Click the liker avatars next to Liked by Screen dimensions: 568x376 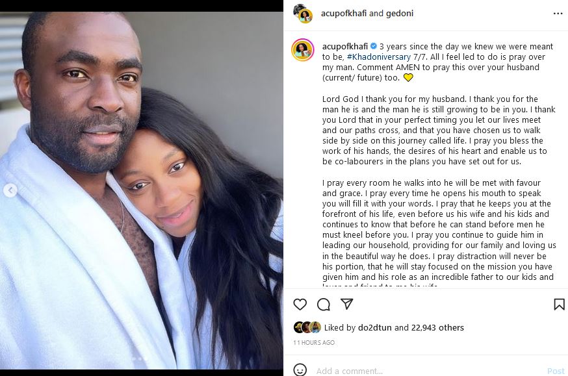click(x=307, y=327)
